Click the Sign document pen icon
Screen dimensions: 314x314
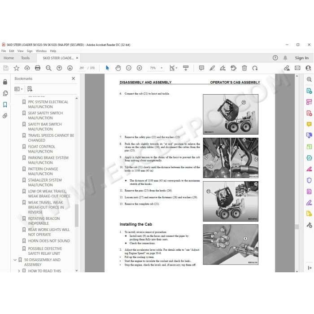(x=222, y=68)
